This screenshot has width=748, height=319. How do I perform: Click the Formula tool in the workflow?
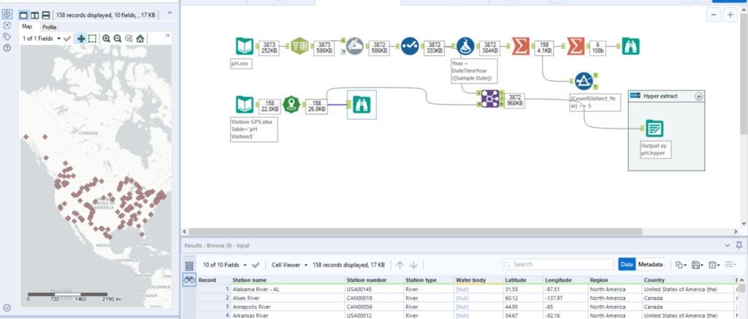(465, 47)
